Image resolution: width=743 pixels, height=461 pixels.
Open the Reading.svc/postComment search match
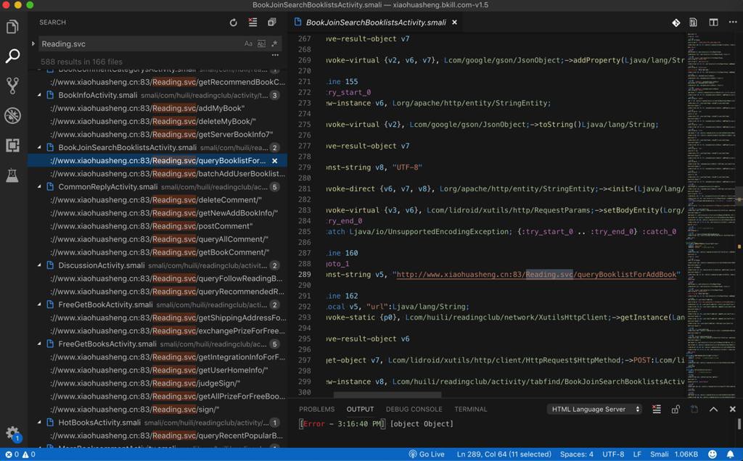[x=151, y=226]
